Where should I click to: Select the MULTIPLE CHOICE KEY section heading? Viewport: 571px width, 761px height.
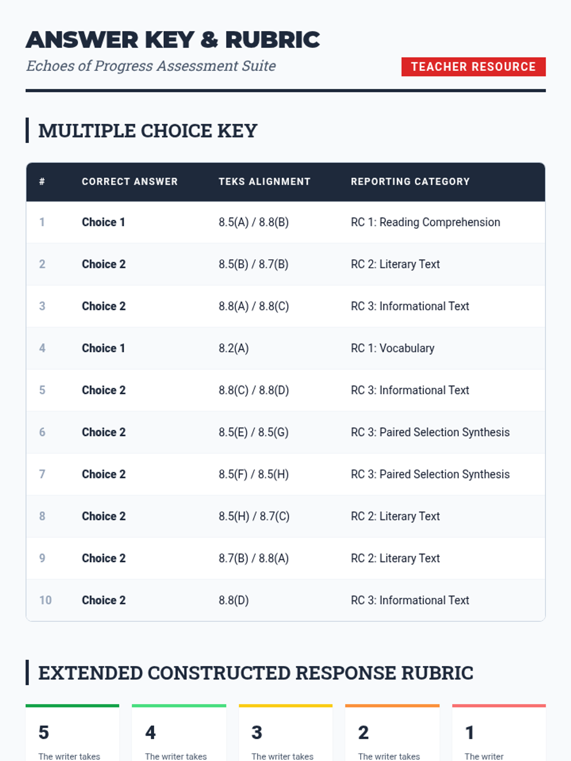148,131
